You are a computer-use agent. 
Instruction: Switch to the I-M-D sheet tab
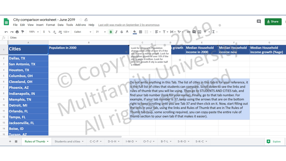pyautogui.click(x=130, y=141)
